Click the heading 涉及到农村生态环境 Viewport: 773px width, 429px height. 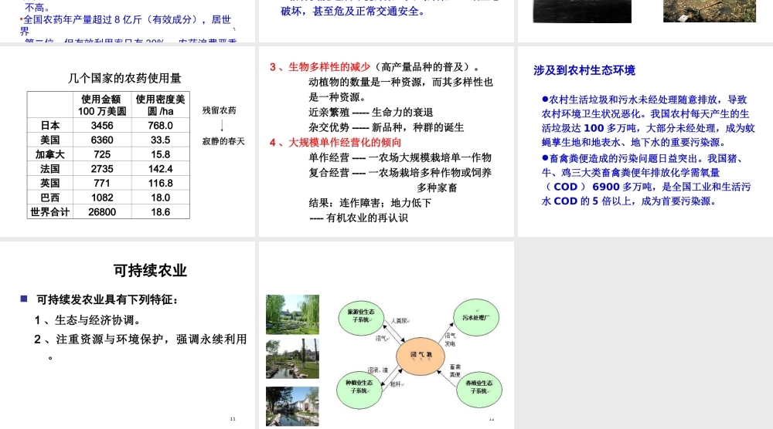[x=584, y=70]
